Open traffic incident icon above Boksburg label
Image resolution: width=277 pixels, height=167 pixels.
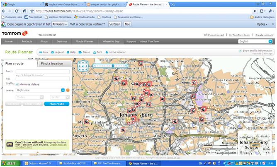pos(201,120)
